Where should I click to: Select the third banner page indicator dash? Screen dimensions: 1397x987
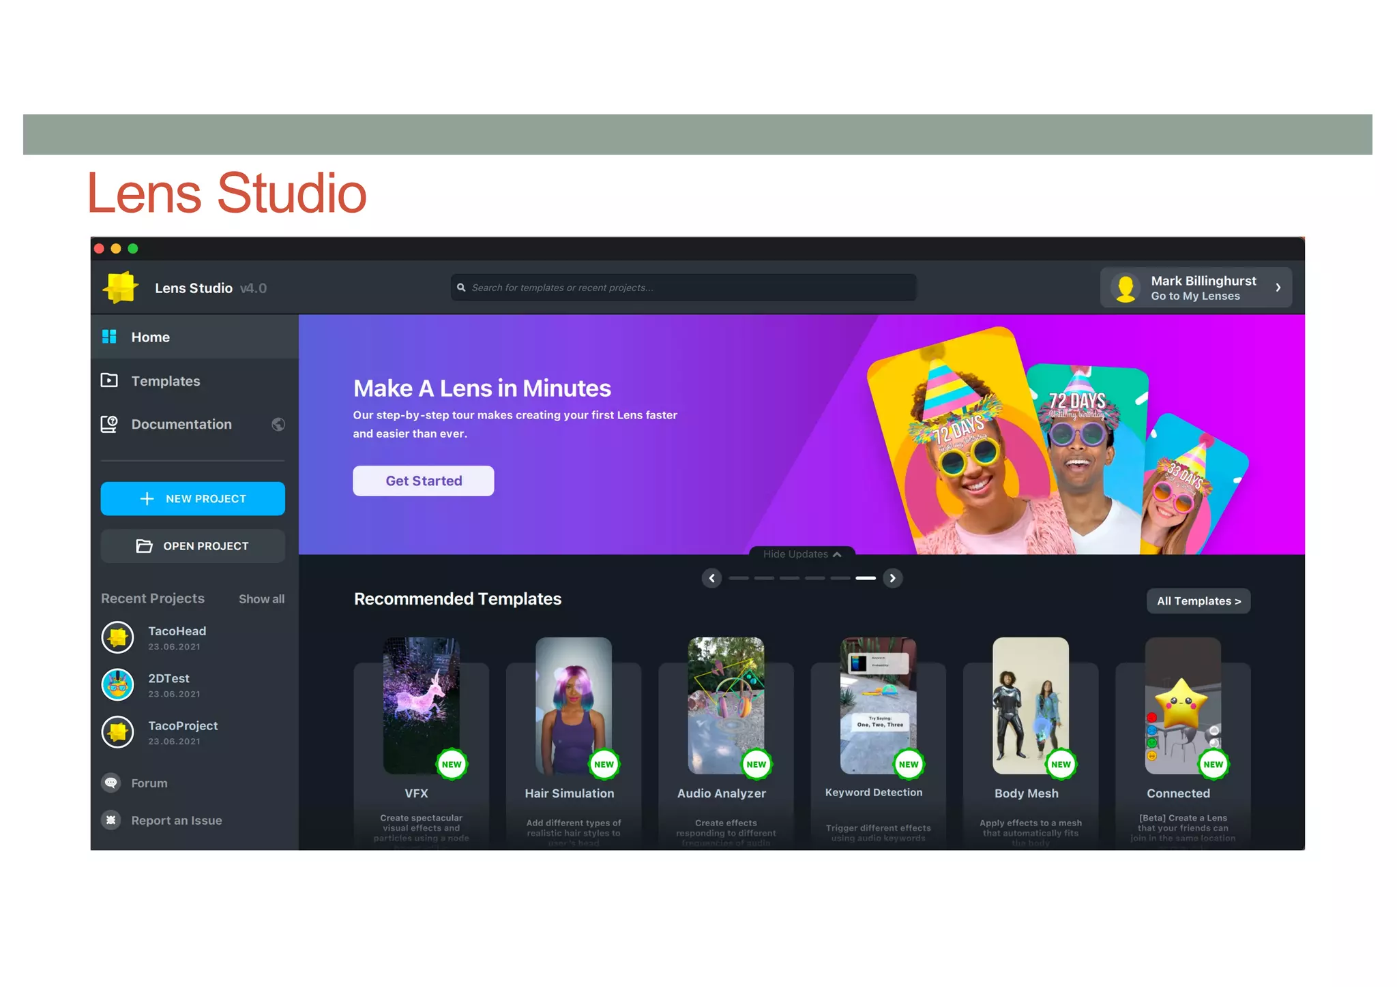click(789, 578)
